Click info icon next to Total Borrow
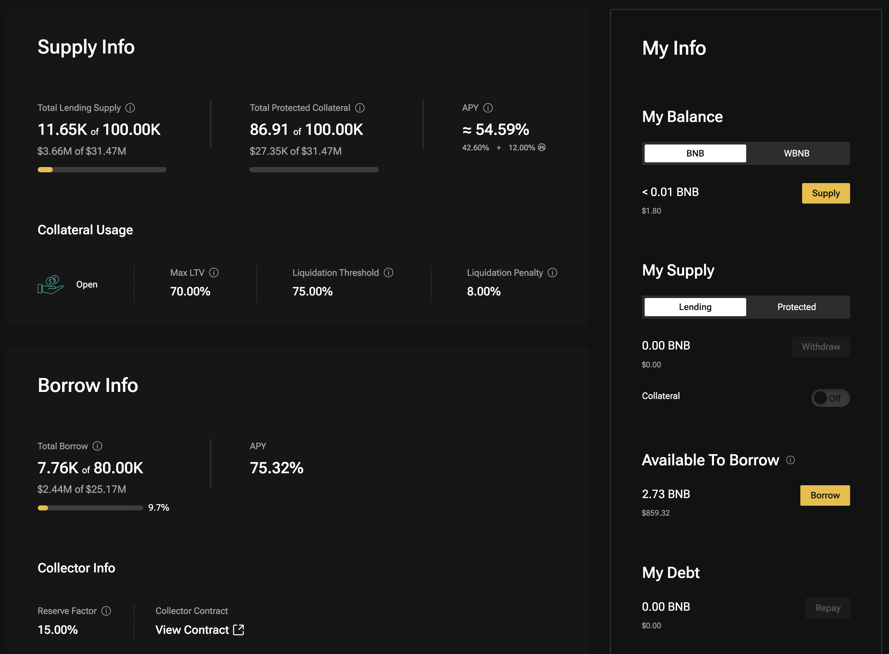This screenshot has width=889, height=654. point(97,446)
